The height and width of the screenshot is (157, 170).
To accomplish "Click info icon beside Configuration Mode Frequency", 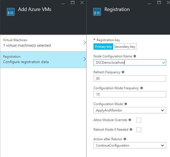I will pos(141,88).
